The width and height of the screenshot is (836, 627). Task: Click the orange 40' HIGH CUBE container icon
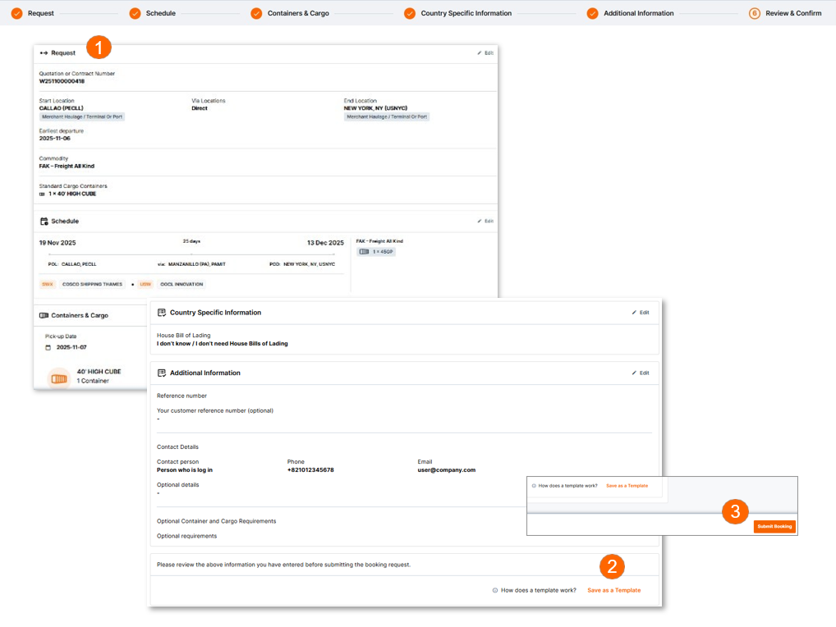point(58,378)
